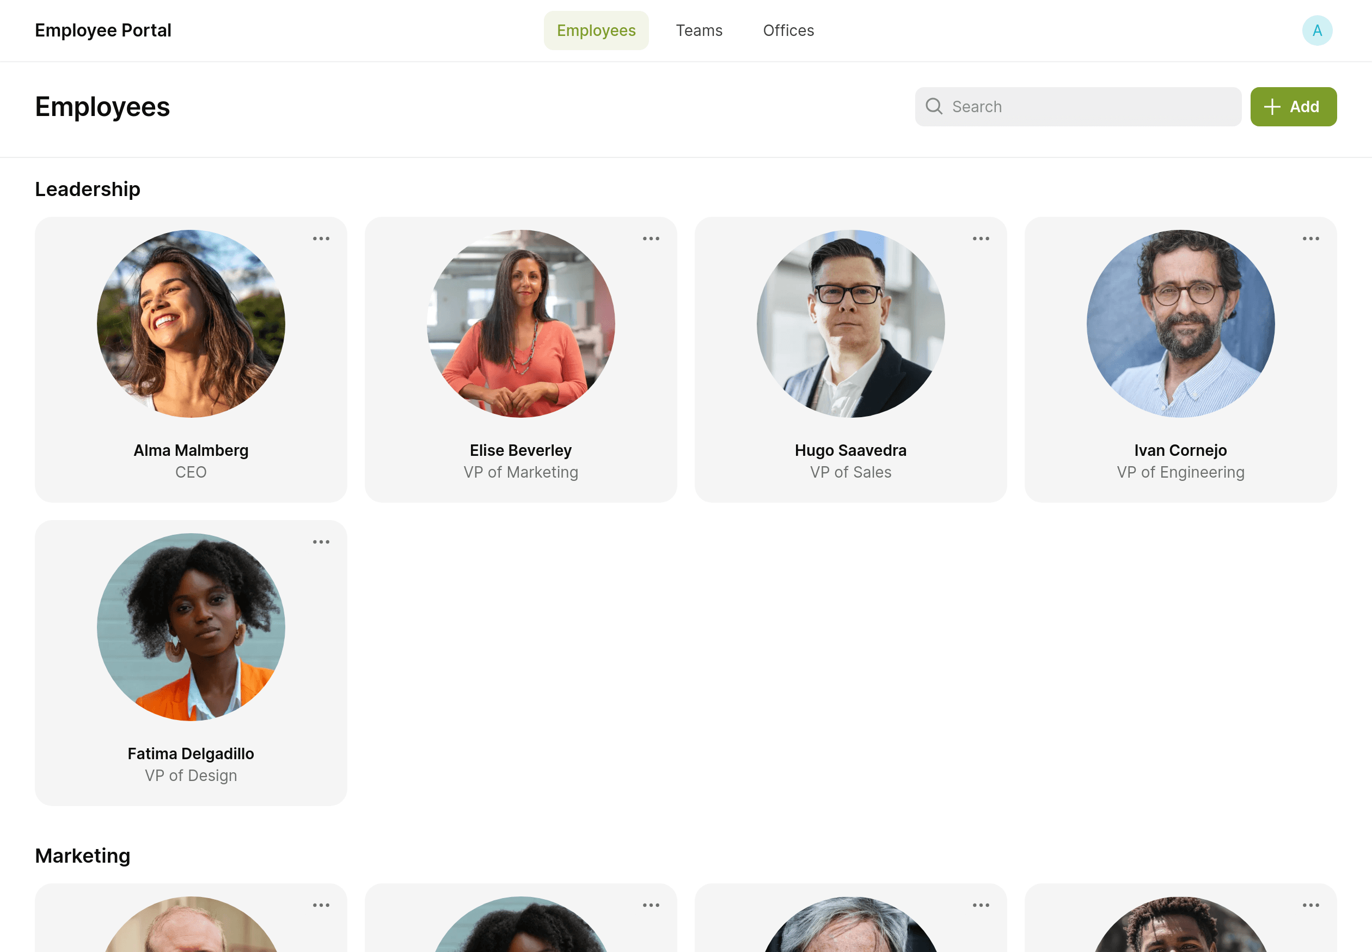Open the more options menu on Hugo Saavedra's card
Image resolution: width=1372 pixels, height=952 pixels.
tap(980, 239)
